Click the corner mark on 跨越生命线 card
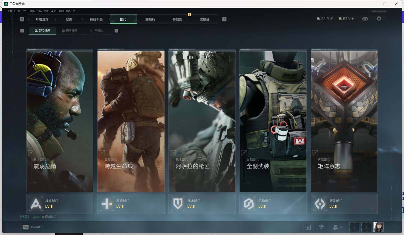This screenshot has height=235, width=404. click(x=102, y=153)
